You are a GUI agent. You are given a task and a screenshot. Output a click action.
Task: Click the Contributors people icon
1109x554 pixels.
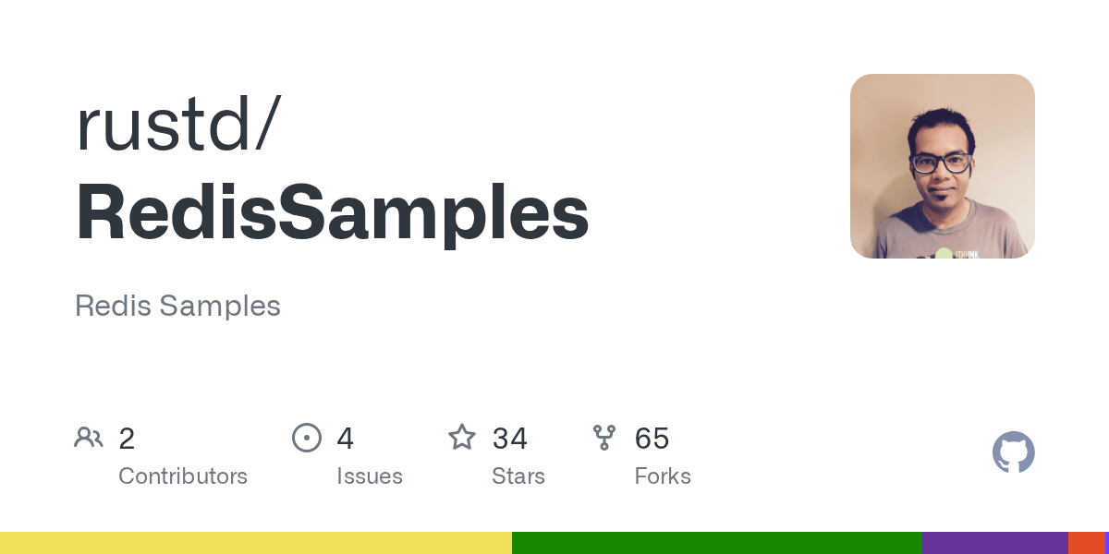click(89, 437)
